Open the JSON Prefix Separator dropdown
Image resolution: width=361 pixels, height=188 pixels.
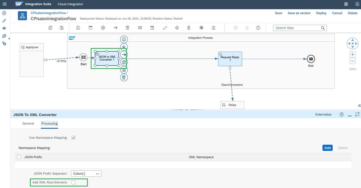[86, 174]
